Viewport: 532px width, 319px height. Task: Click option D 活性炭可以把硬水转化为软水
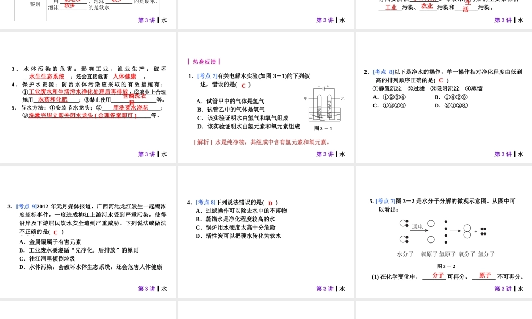pyautogui.click(x=238, y=236)
